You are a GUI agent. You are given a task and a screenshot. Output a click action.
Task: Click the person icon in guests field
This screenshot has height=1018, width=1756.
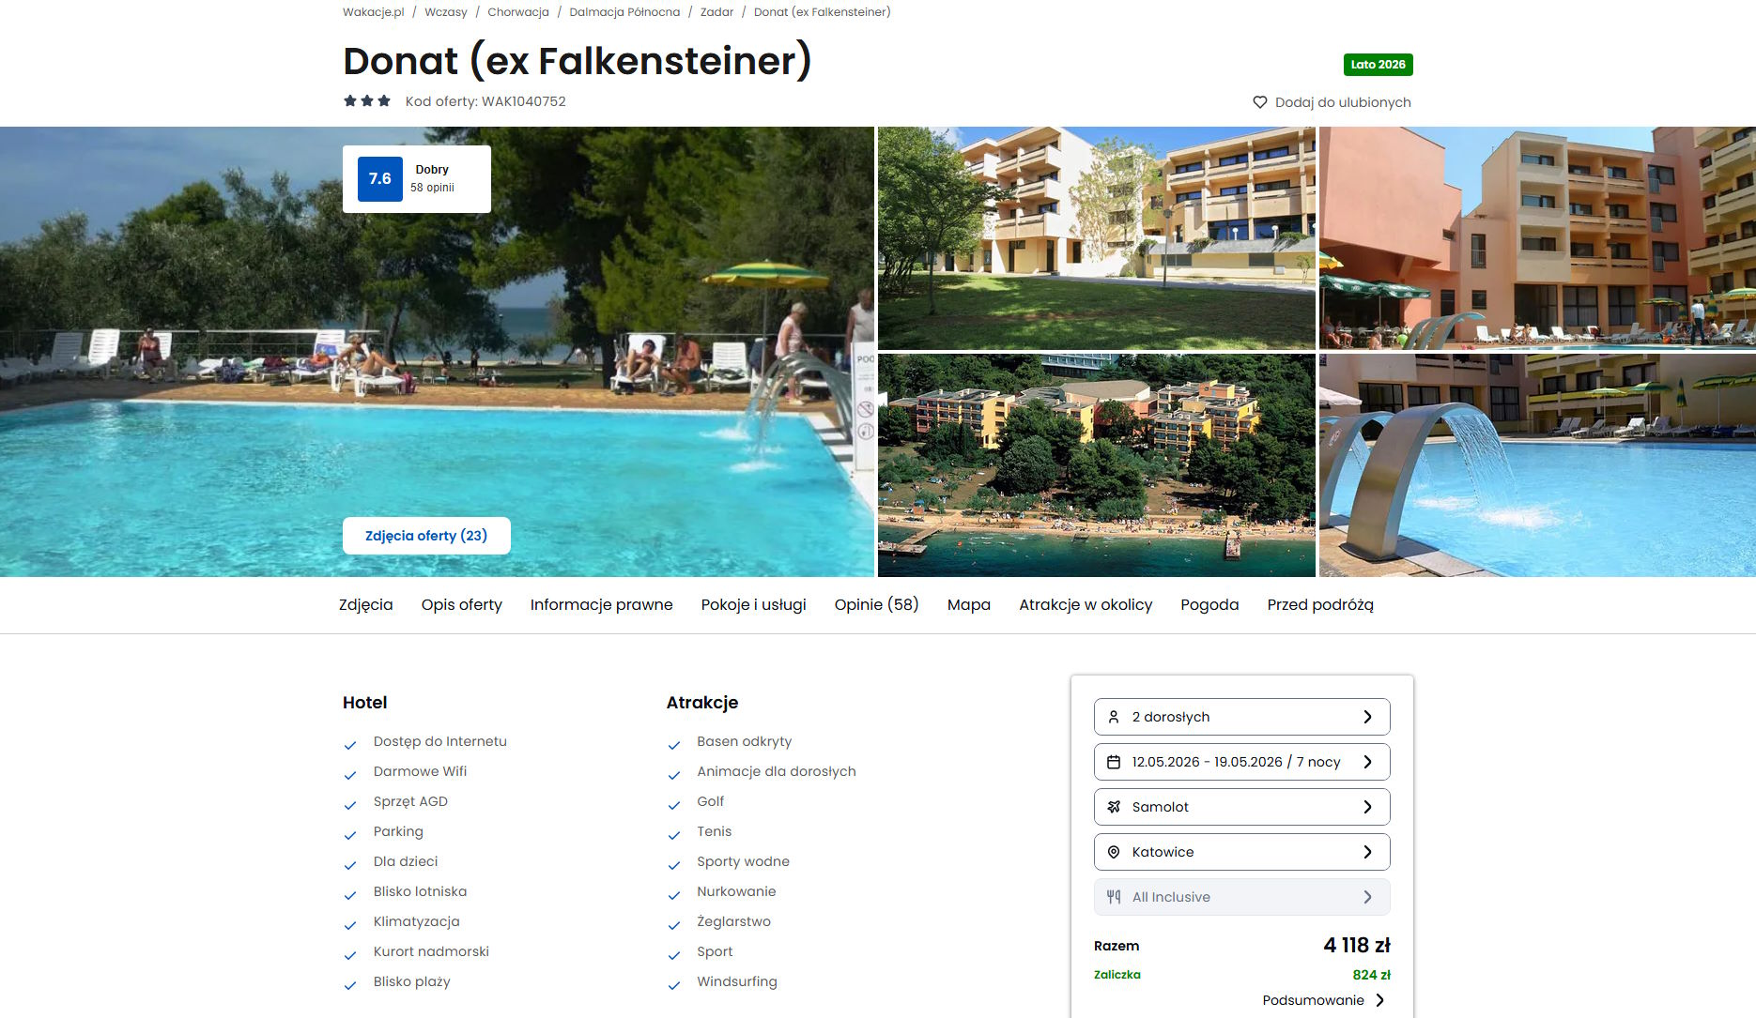coord(1114,717)
